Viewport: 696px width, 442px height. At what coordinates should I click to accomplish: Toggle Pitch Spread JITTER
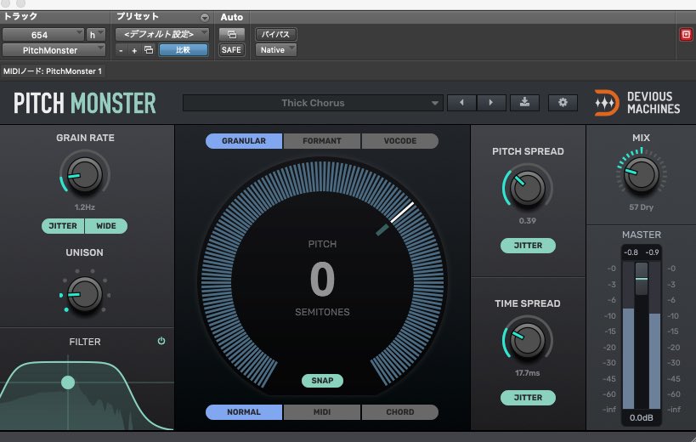[x=528, y=246]
